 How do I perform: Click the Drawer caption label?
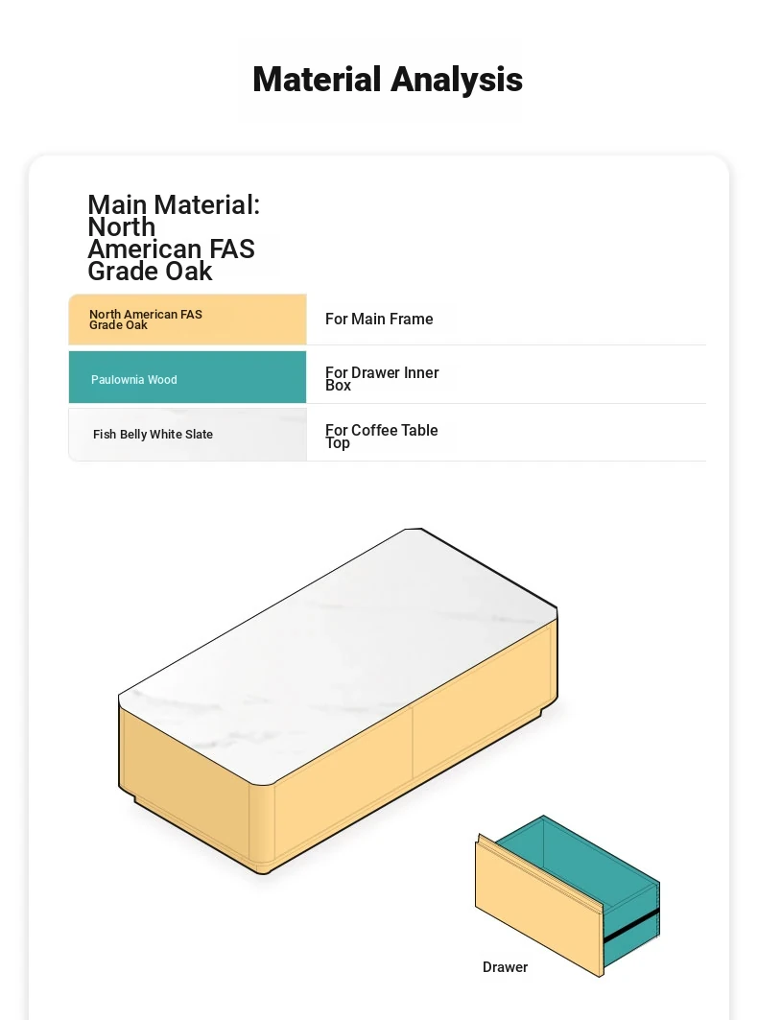505,967
